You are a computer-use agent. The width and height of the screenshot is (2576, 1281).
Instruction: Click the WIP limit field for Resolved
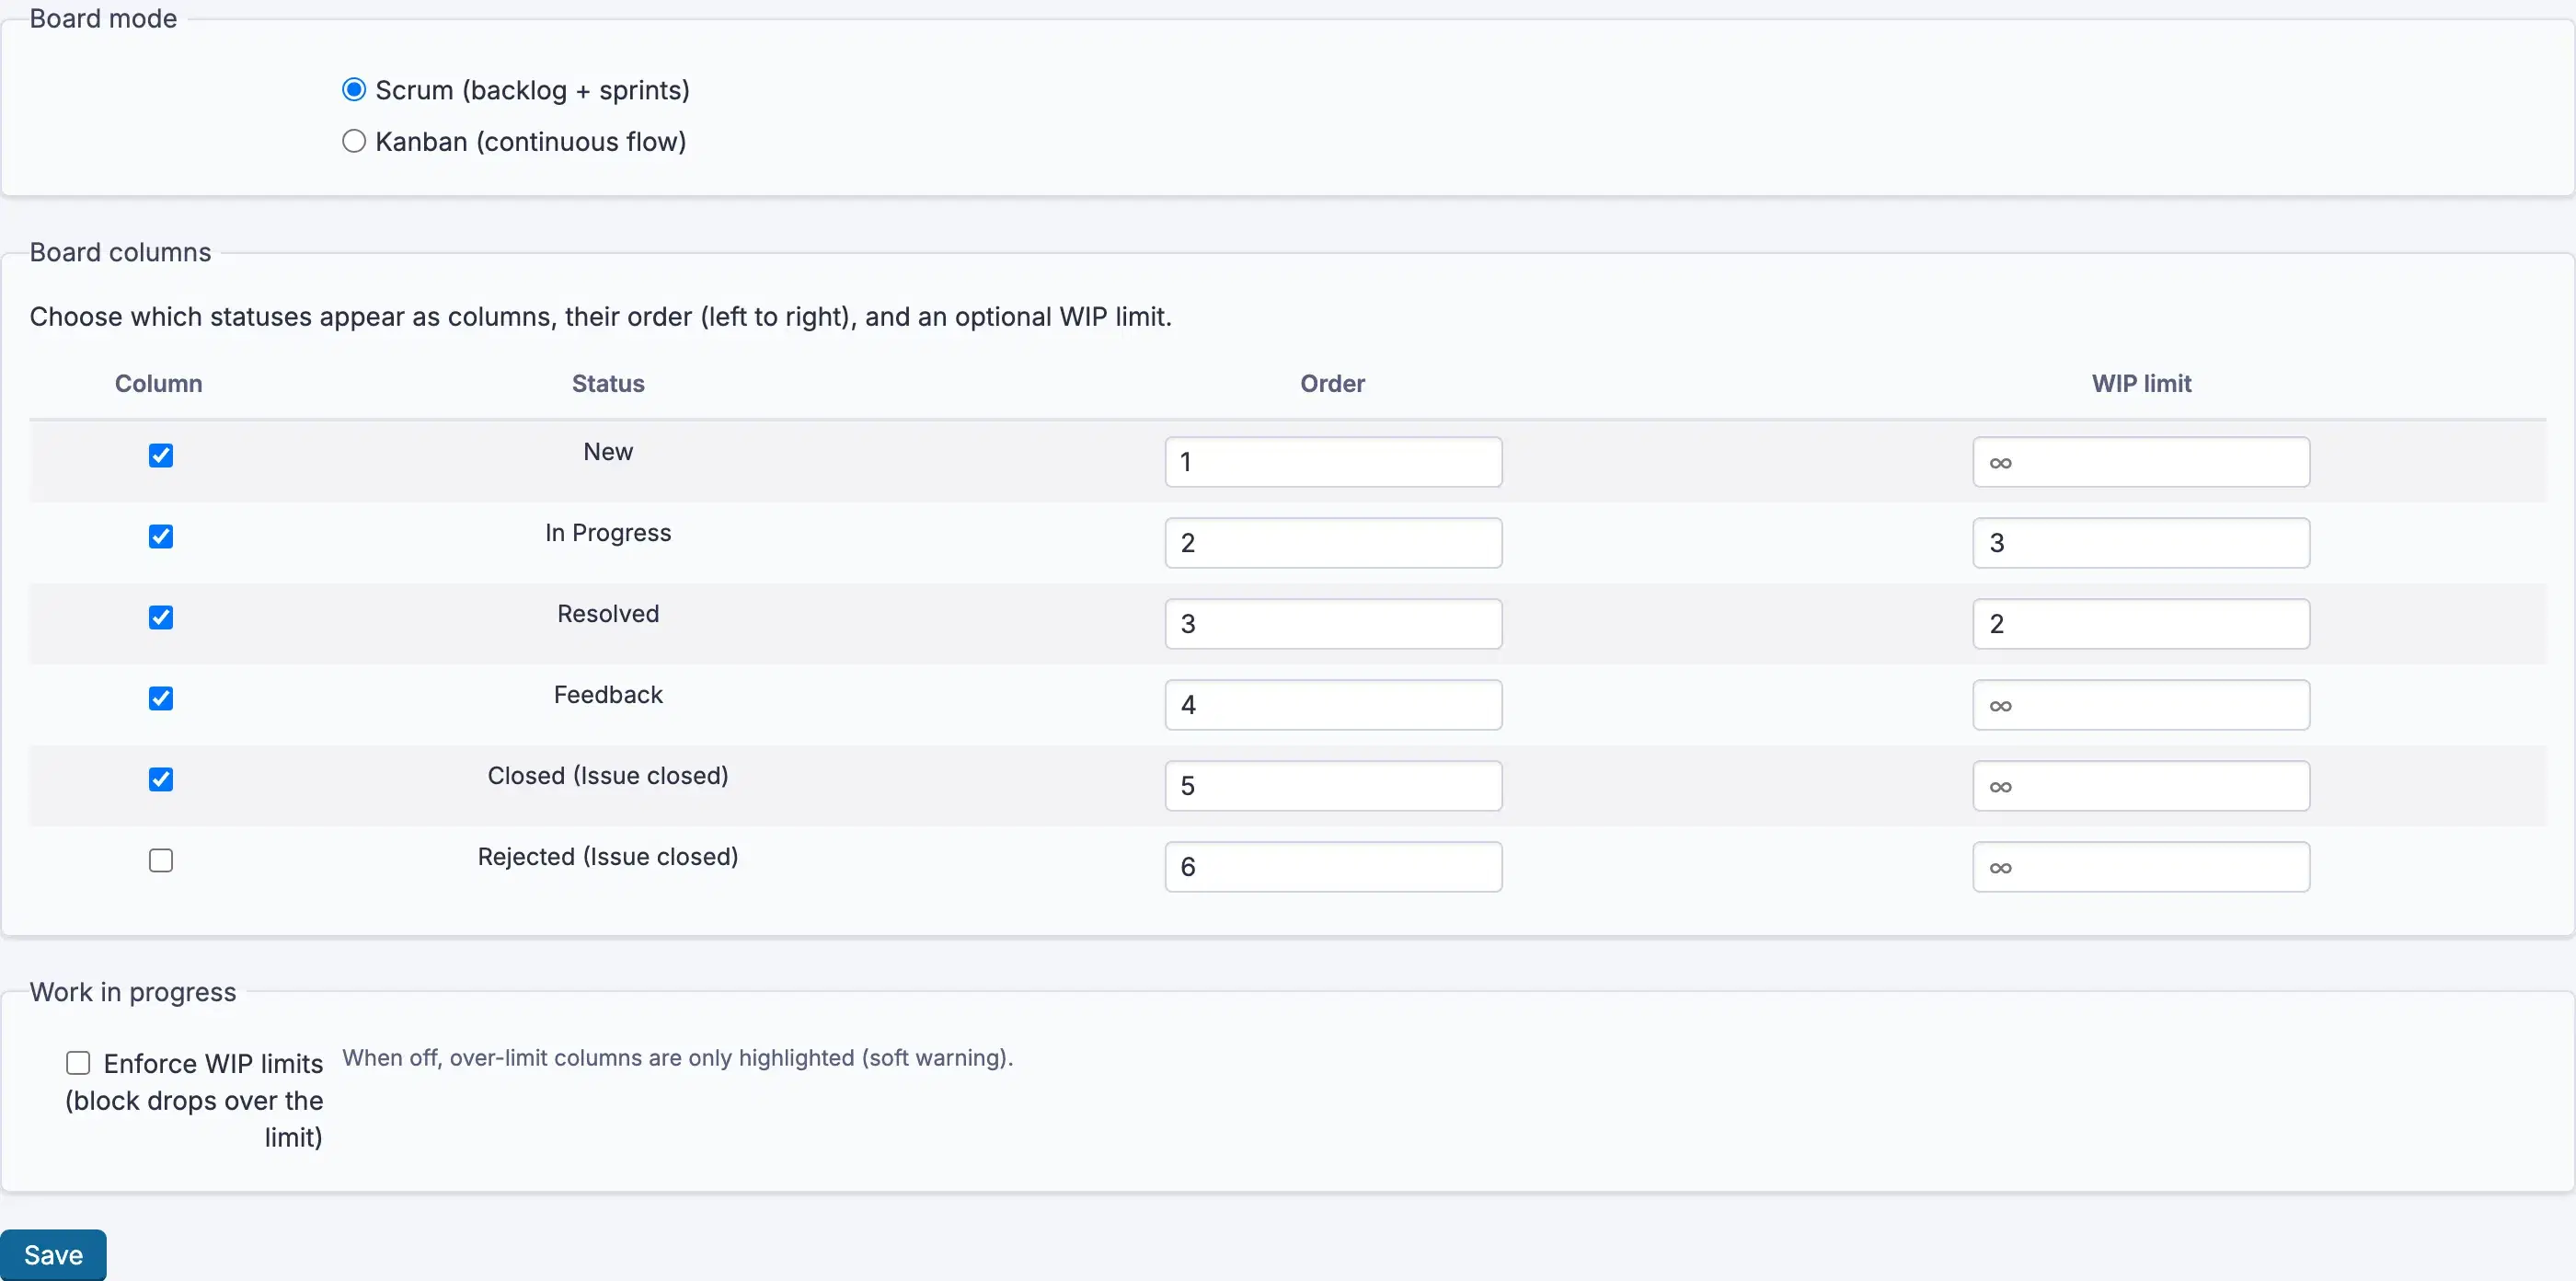tap(2141, 624)
